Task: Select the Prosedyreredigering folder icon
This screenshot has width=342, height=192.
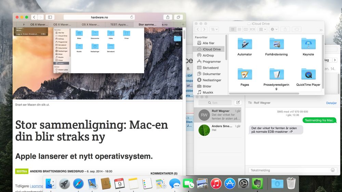Action: 276,74
